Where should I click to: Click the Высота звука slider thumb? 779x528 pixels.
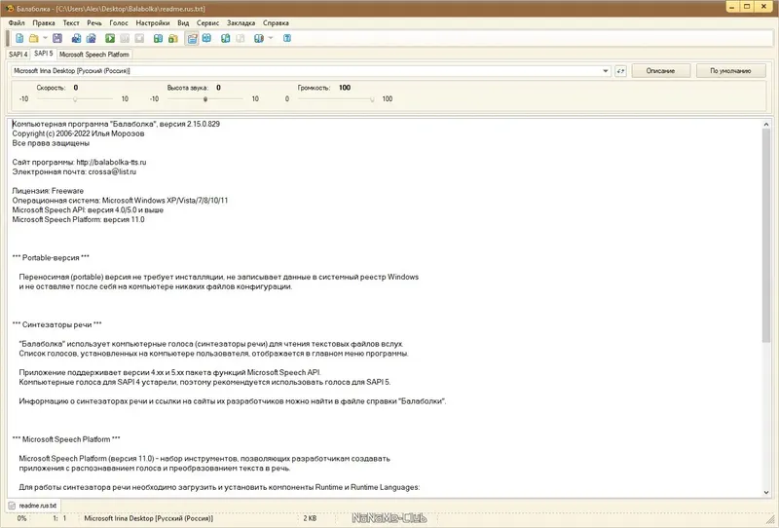click(205, 99)
